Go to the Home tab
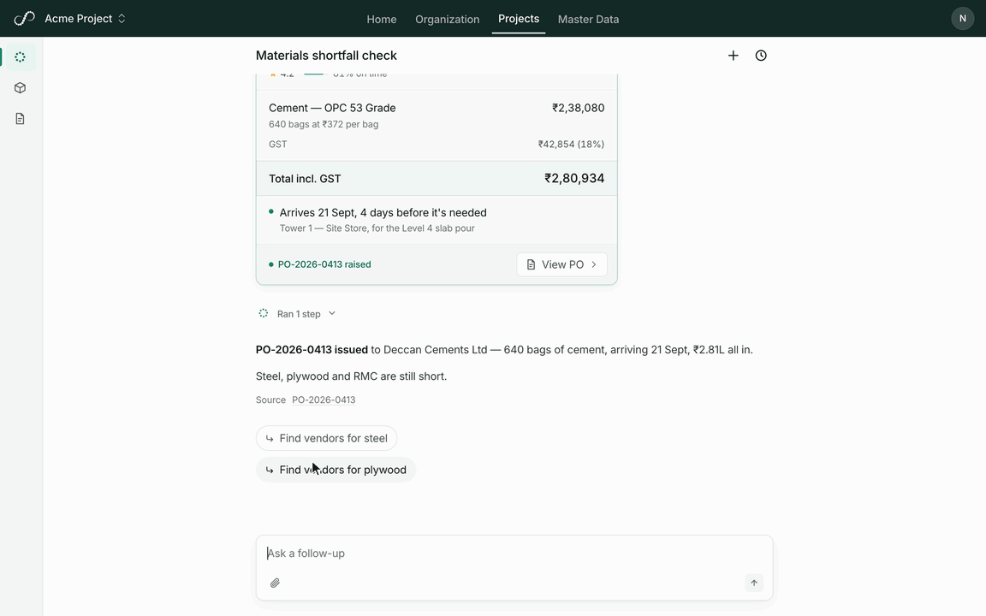Screen dimensions: 986x616 [382, 19]
